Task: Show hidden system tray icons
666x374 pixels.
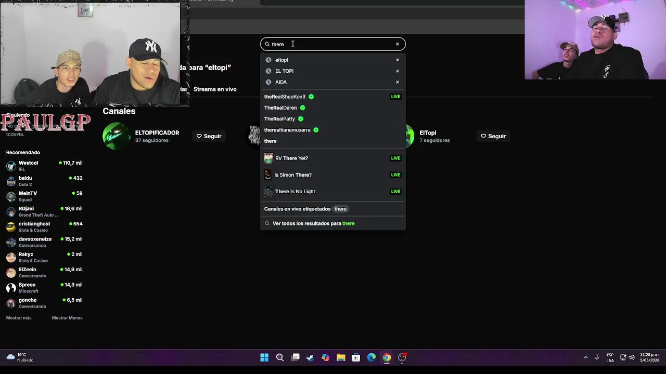Action: [x=586, y=357]
